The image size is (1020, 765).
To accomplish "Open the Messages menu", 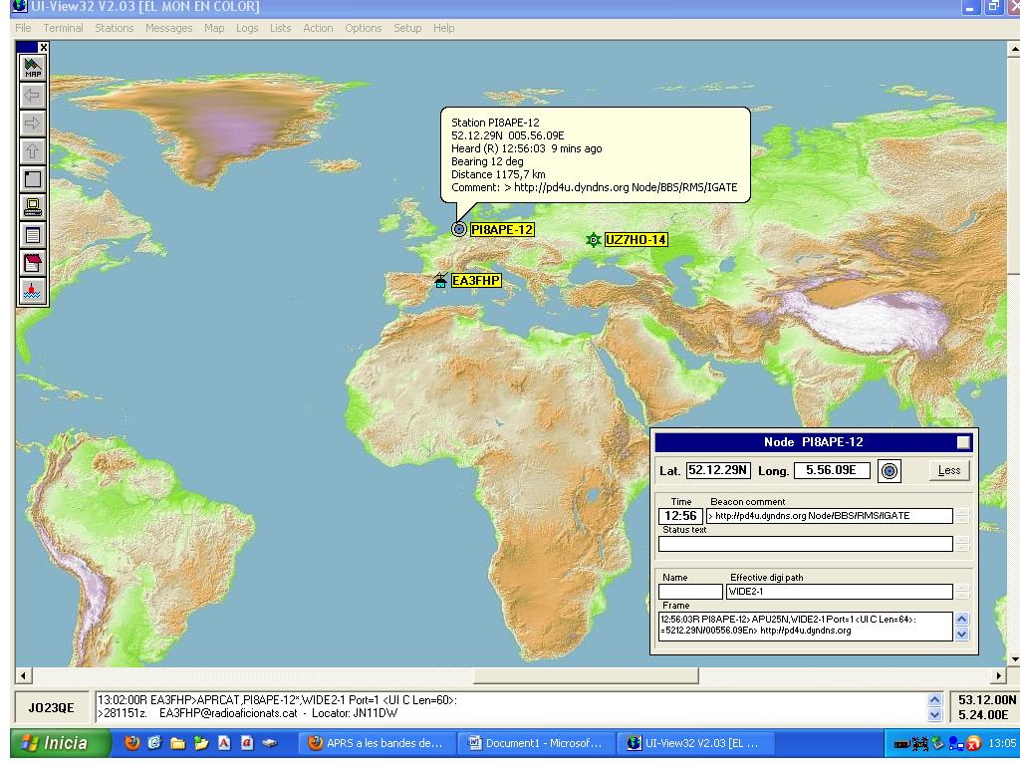I will [168, 28].
